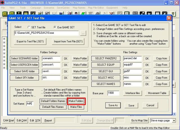This screenshot has width=180, height=130.
Task: Click Cancel in the GAME SET dialog
Action: (150, 105)
